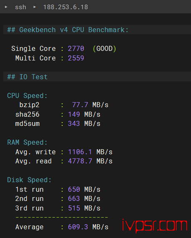Click the RAM Speed section label
Viewport: 191px width, 238px height.
[27, 143]
